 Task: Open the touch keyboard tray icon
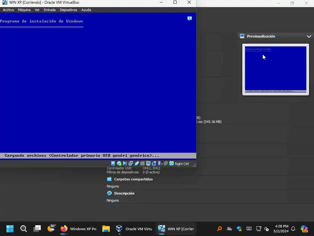tap(249, 229)
